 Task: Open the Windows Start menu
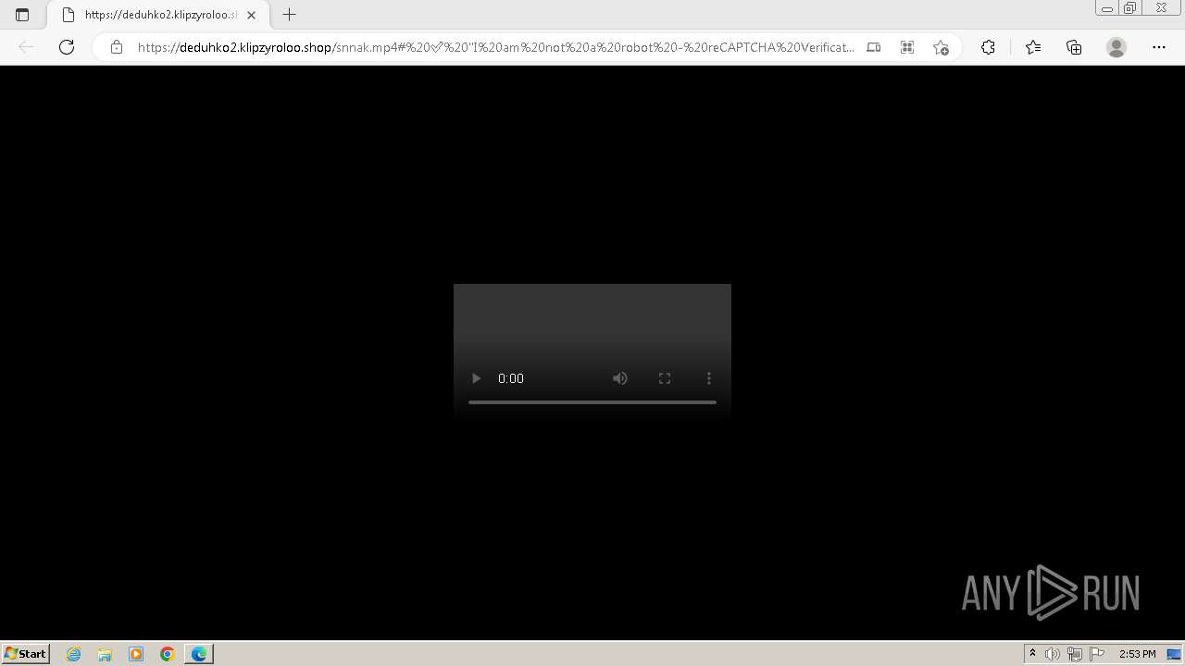(26, 653)
